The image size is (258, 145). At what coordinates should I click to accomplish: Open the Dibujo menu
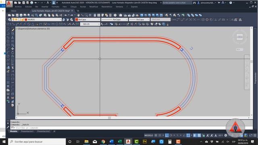coord(73,7)
